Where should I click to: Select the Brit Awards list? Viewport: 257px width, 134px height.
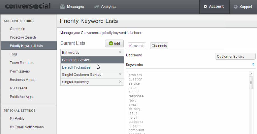(92, 53)
